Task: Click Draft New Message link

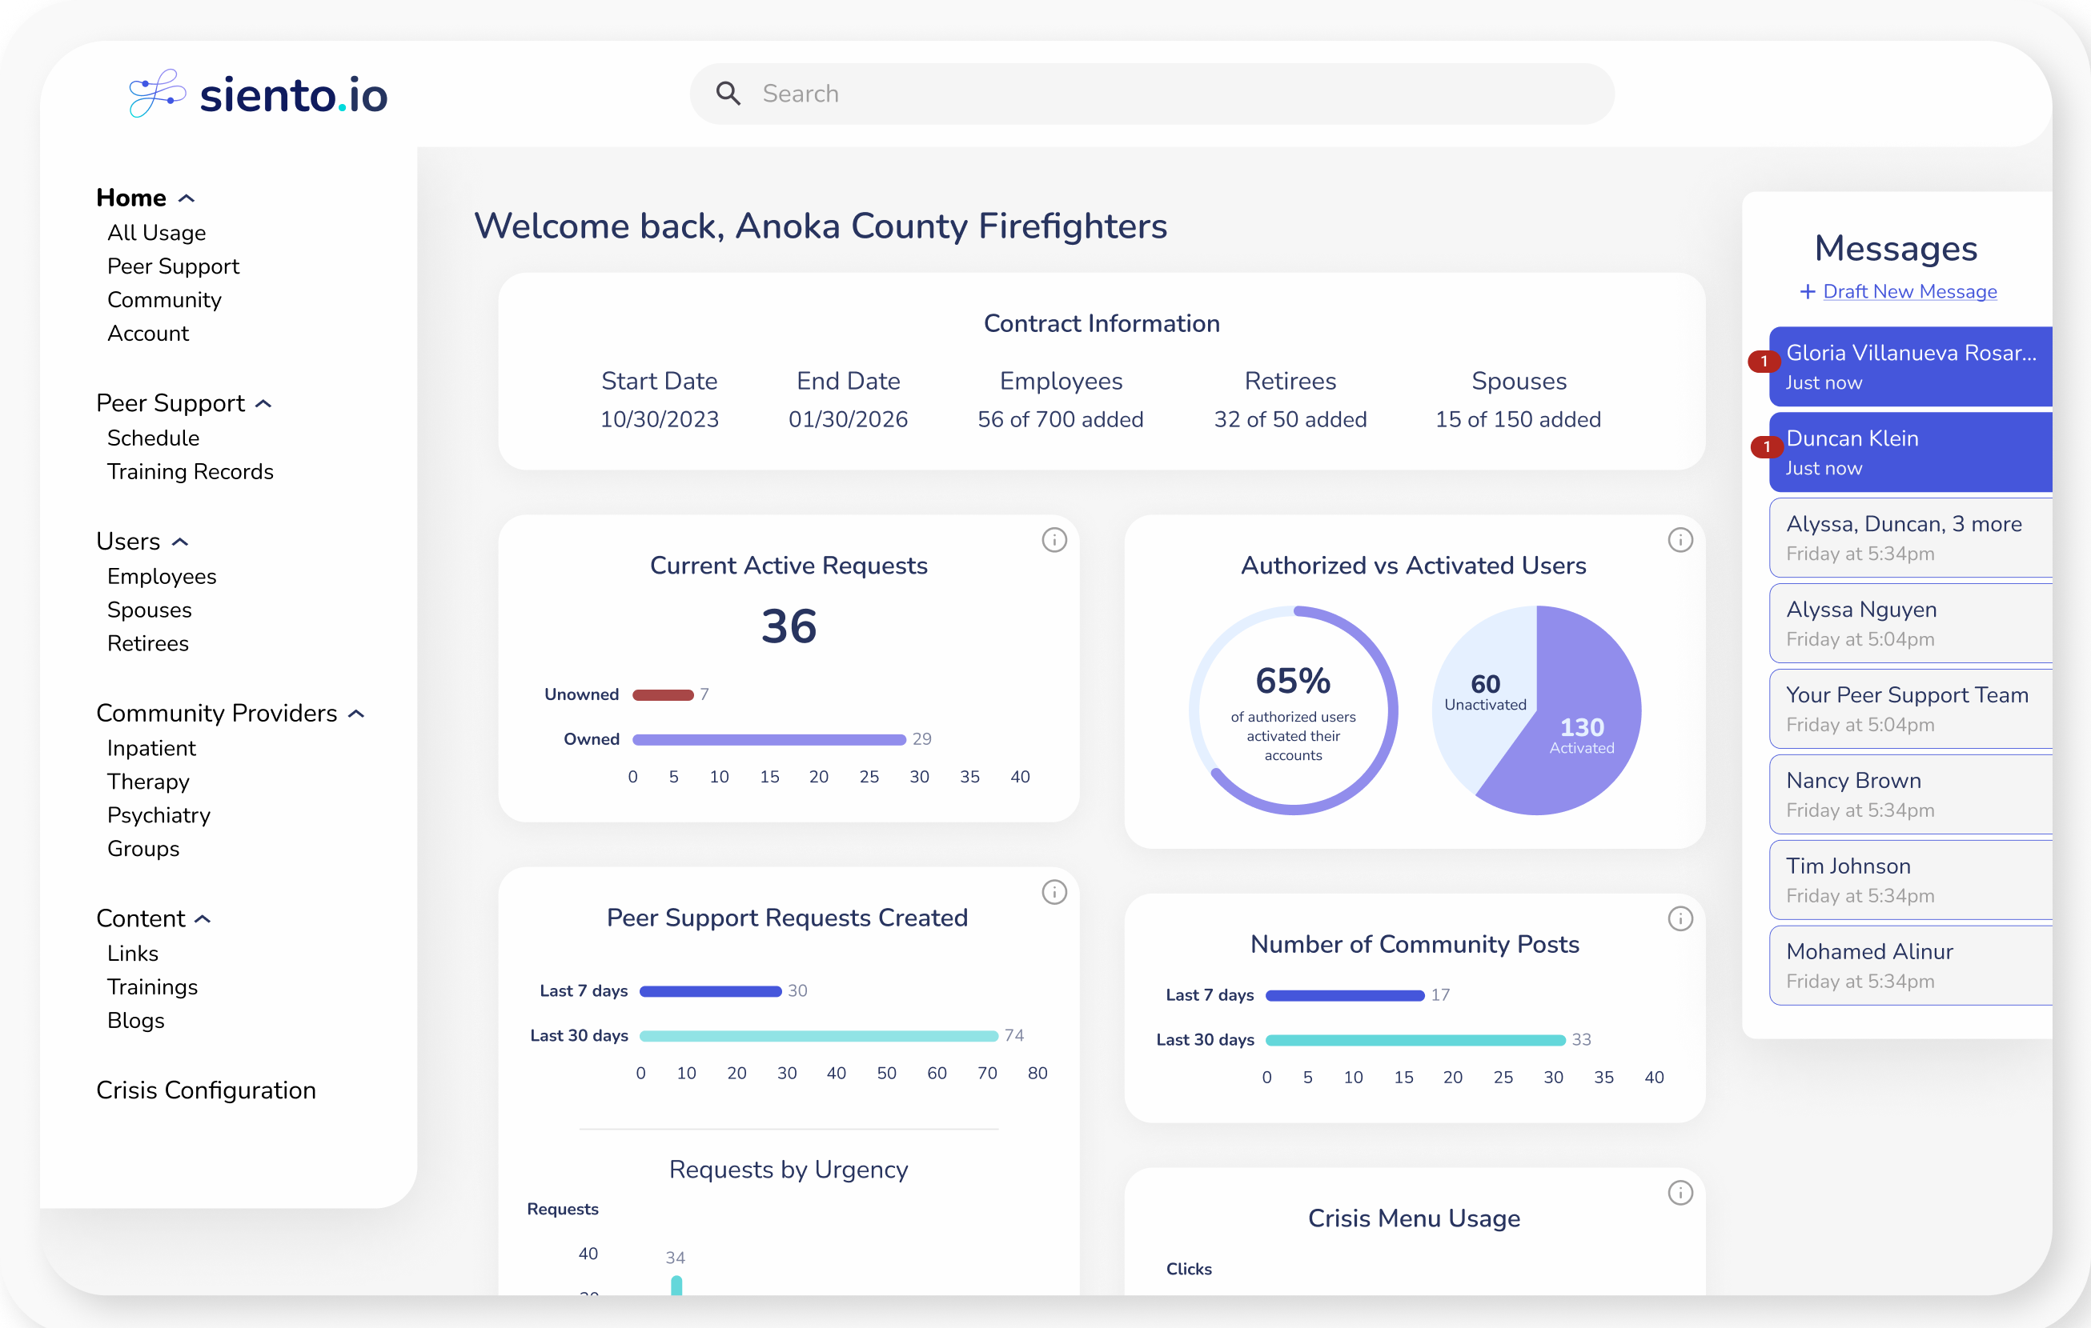Action: click(1908, 292)
